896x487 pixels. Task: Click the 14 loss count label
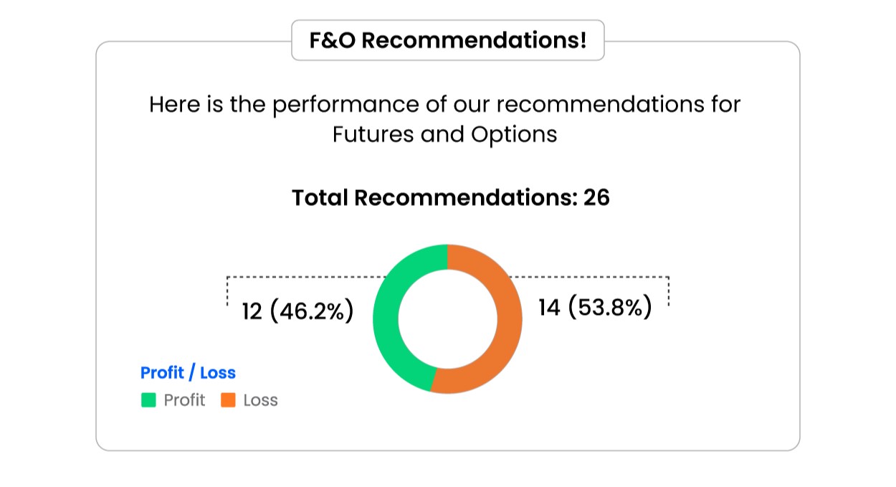coord(548,308)
